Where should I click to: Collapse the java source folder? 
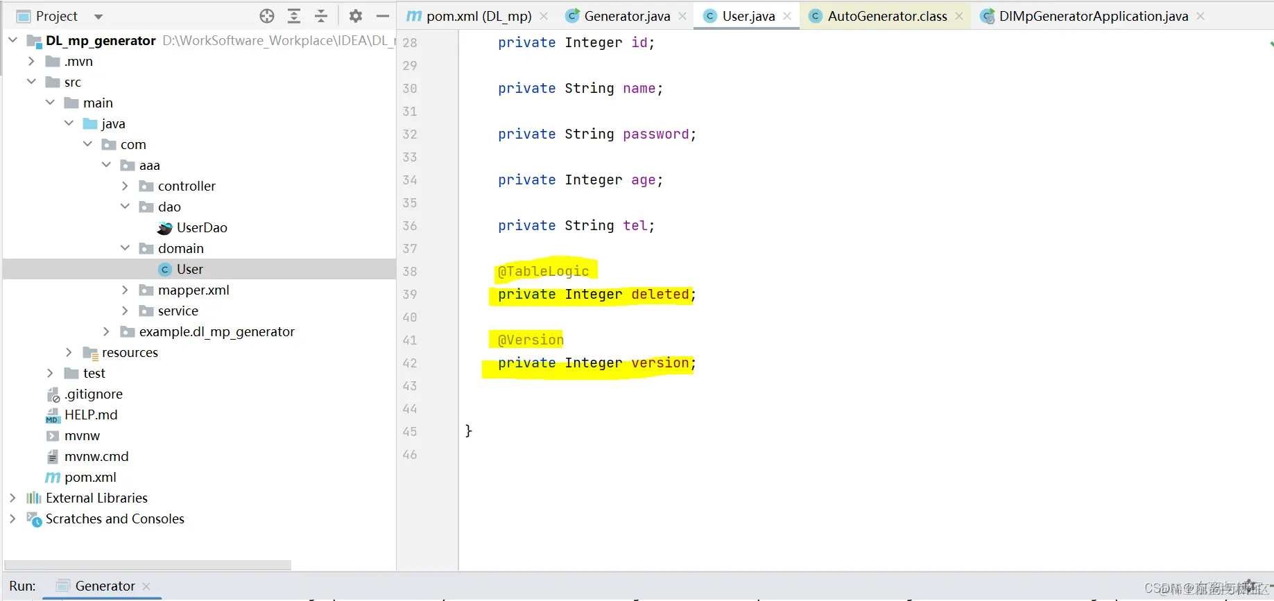(69, 123)
